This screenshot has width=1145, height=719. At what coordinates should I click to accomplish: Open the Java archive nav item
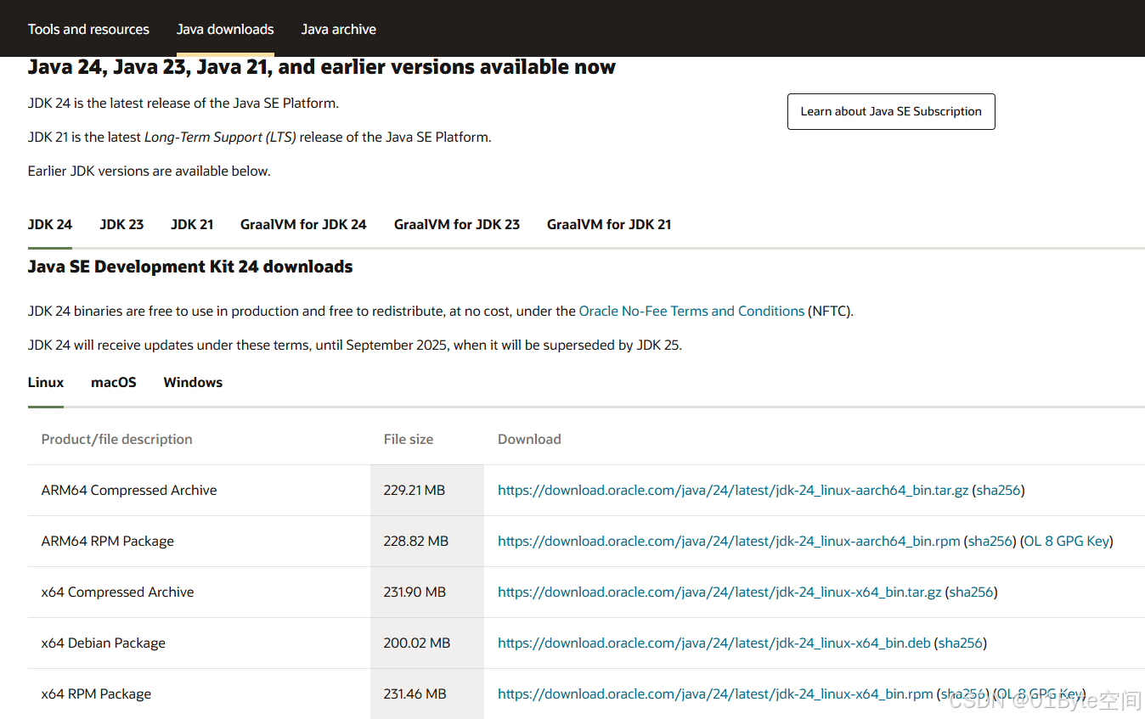click(x=338, y=29)
